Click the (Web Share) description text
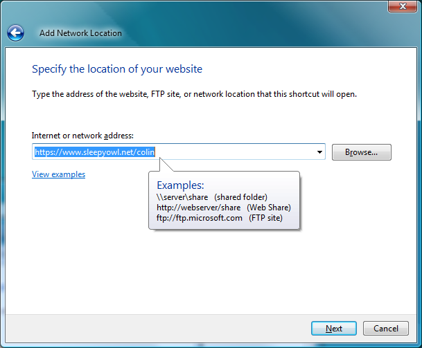The height and width of the screenshot is (348, 422). point(269,208)
